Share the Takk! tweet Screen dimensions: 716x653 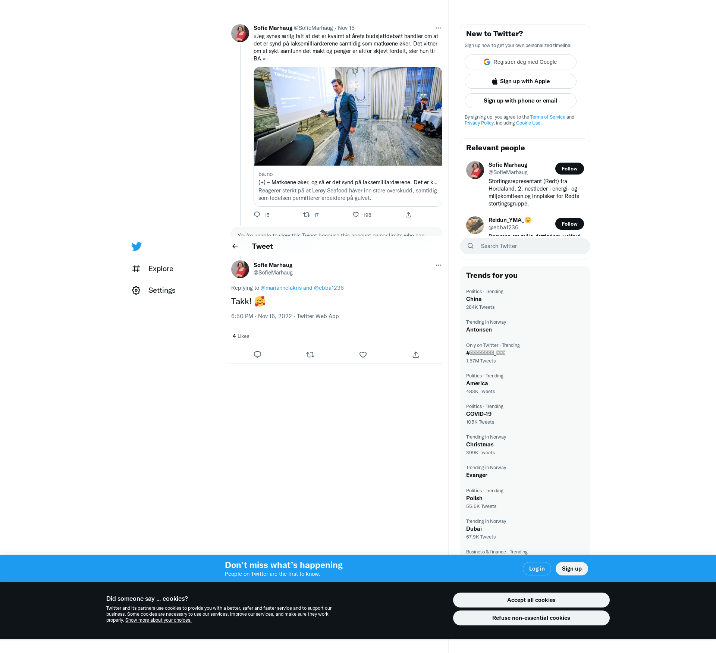click(x=416, y=355)
